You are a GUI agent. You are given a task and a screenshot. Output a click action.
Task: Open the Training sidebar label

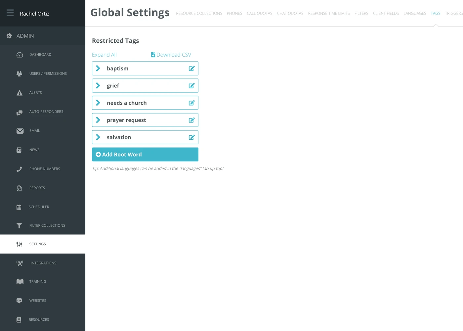tap(38, 282)
